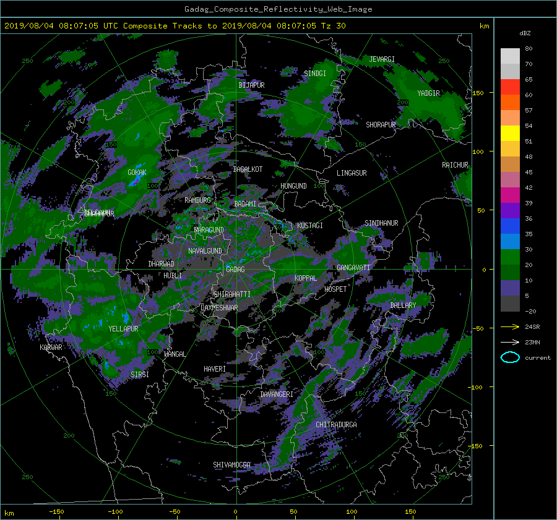Viewport: 557px width, 520px height.
Task: Select the green 30 dBZ color swatch
Action: pyautogui.click(x=510, y=257)
